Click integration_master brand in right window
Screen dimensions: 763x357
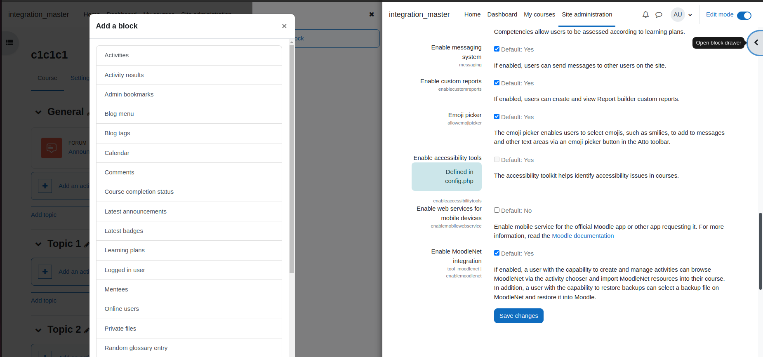click(419, 14)
